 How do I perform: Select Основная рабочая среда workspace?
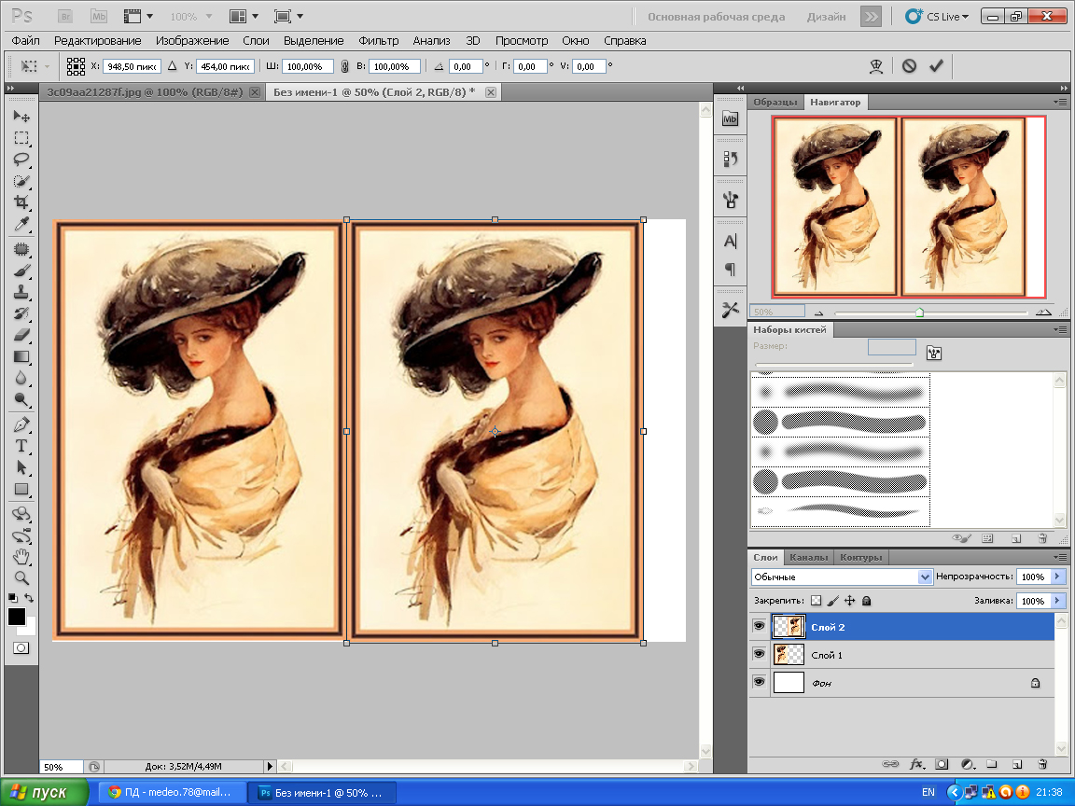[x=717, y=17]
